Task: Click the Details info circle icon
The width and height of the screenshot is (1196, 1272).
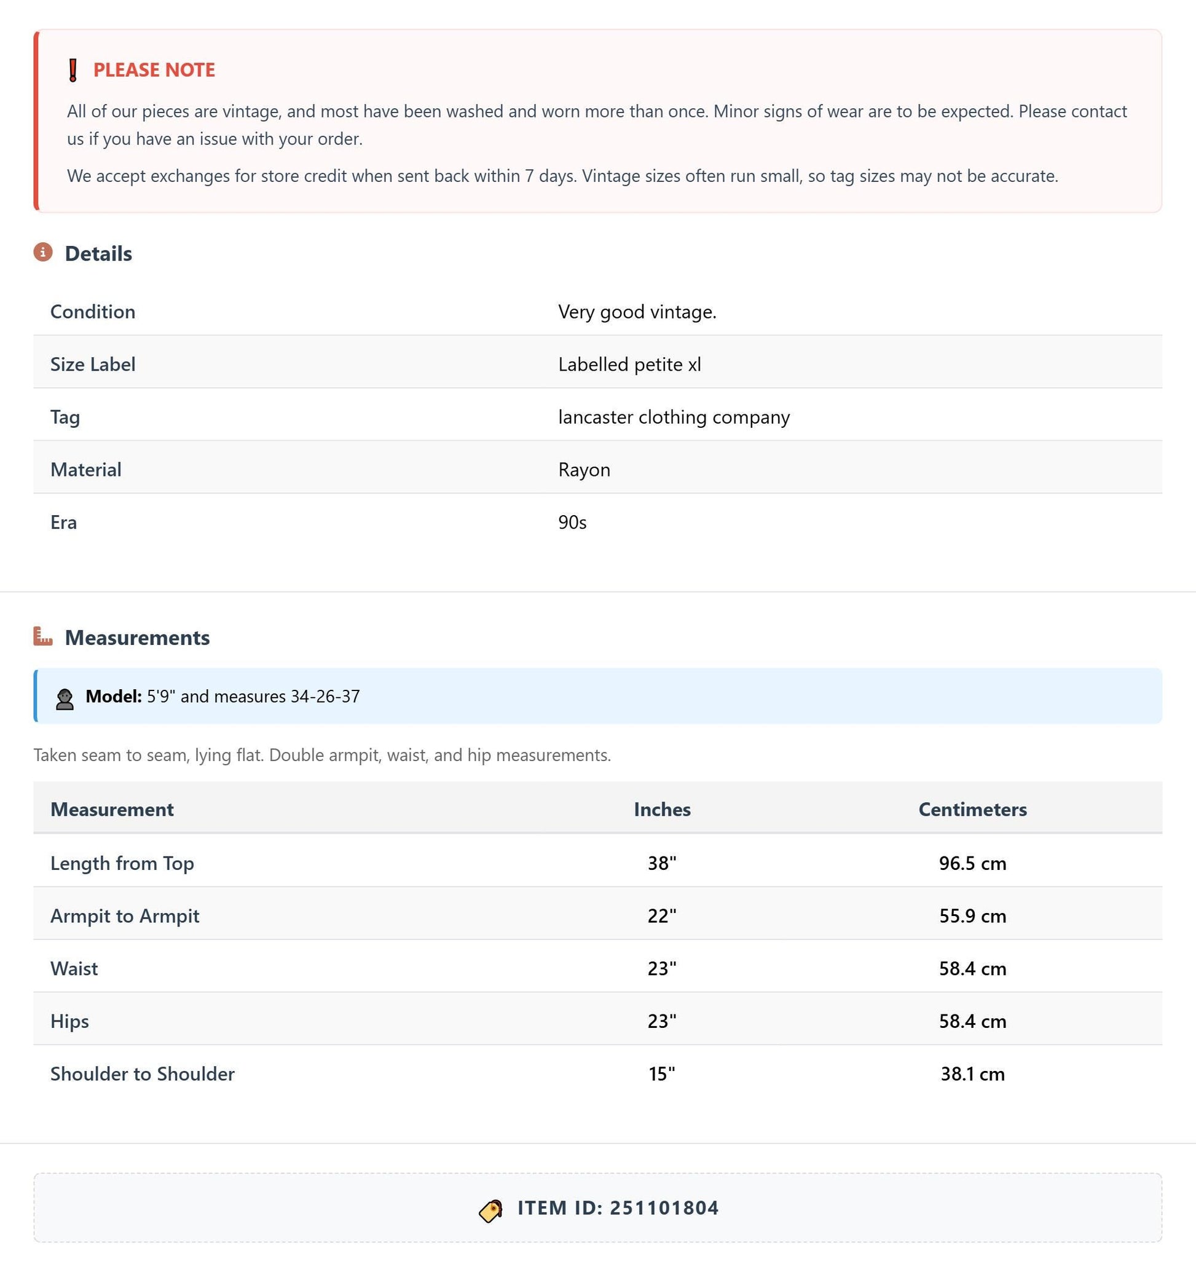Action: coord(43,252)
